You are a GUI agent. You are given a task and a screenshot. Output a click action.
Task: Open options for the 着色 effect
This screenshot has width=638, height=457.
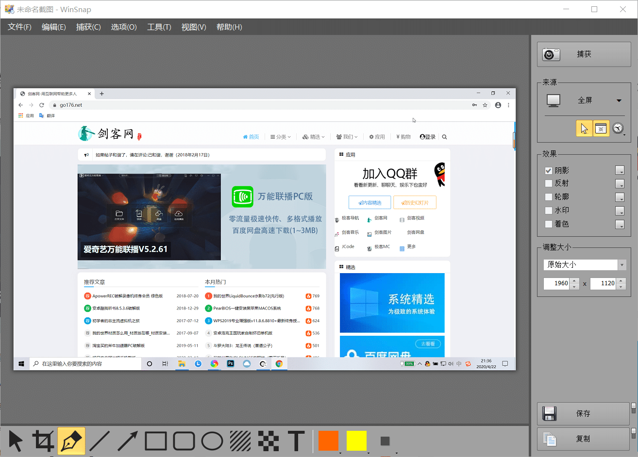point(620,224)
